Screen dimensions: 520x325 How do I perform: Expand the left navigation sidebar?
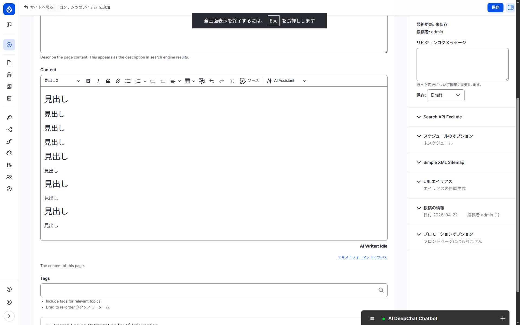[9, 316]
